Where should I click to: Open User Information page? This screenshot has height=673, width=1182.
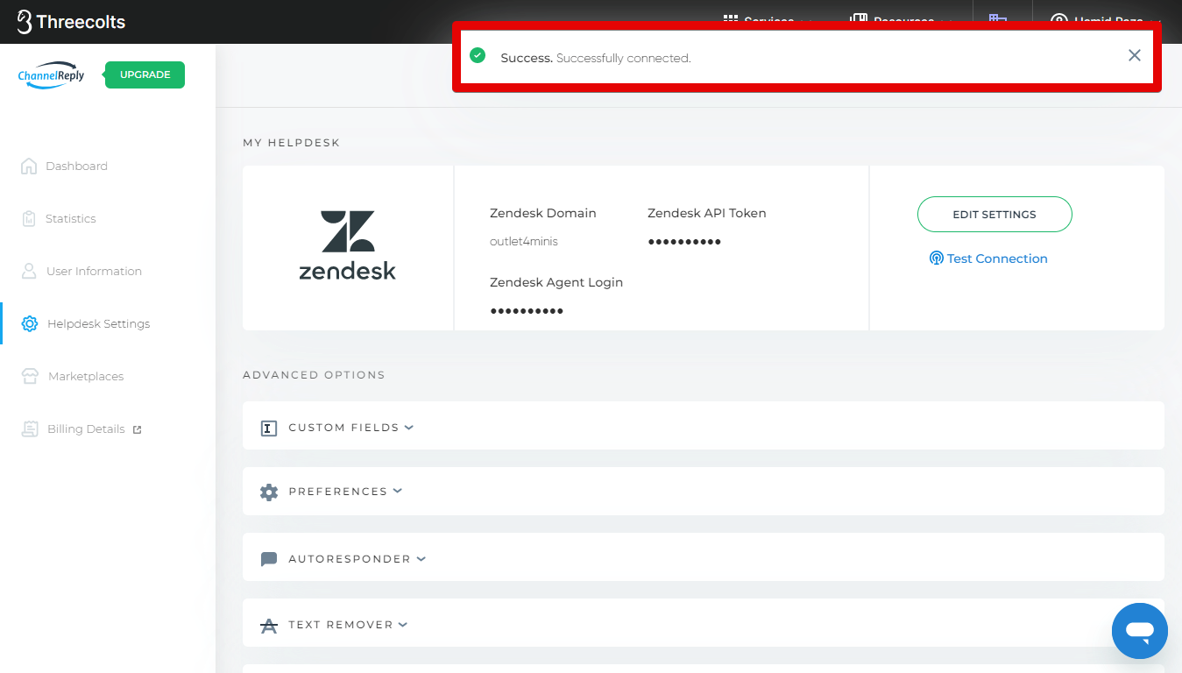click(x=94, y=271)
